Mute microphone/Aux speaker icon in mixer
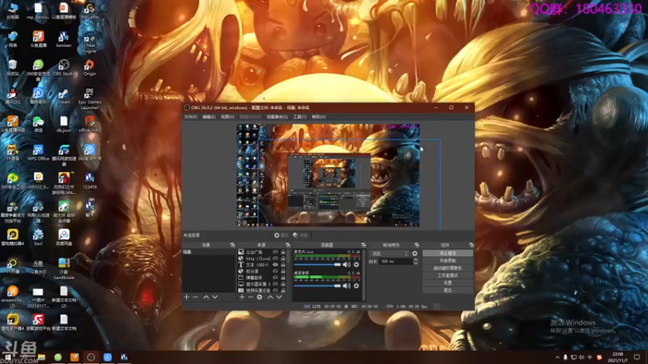The image size is (648, 364). (347, 265)
